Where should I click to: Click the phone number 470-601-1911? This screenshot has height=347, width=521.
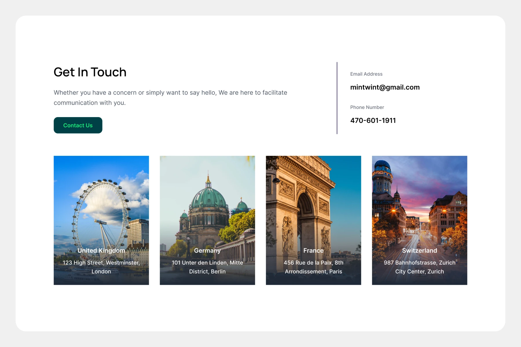coord(373,121)
